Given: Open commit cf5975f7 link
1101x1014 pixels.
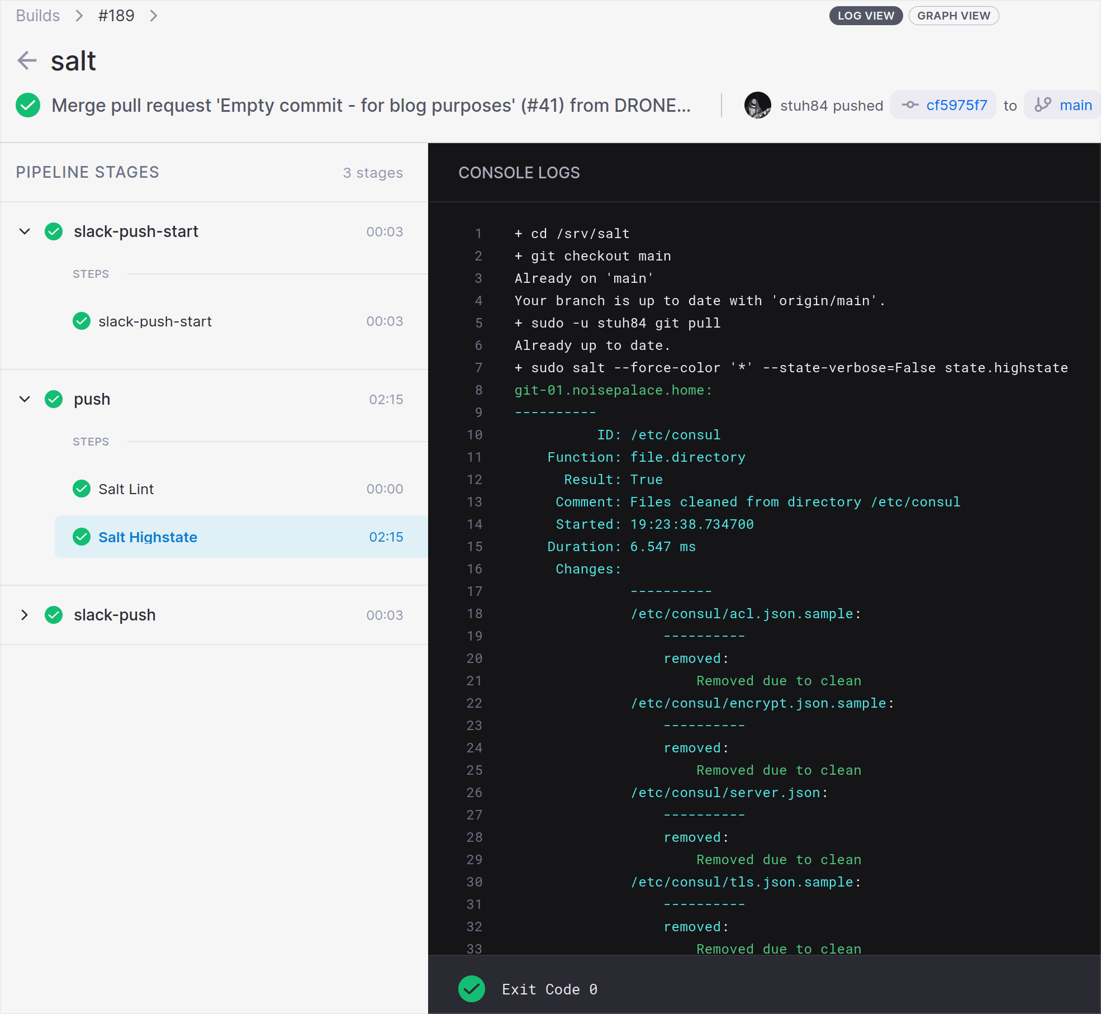Looking at the screenshot, I should point(956,105).
